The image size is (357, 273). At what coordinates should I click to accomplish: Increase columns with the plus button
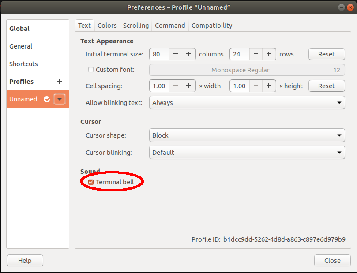pyautogui.click(x=188, y=54)
